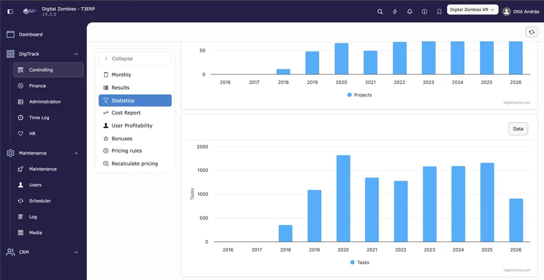Click the 2019 bar in Projects chart
This screenshot has height=280, width=544.
point(312,63)
